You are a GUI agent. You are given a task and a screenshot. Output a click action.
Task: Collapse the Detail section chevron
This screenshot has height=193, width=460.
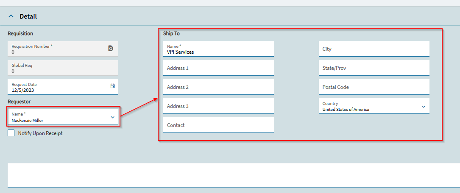(11, 17)
